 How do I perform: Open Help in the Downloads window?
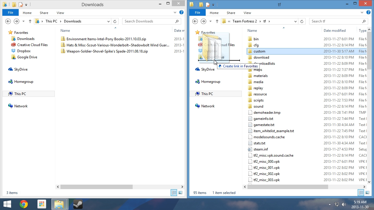(x=181, y=13)
